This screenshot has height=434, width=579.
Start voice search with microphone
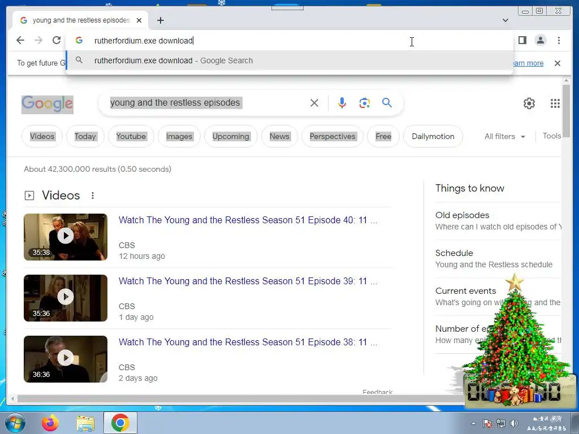(x=342, y=103)
